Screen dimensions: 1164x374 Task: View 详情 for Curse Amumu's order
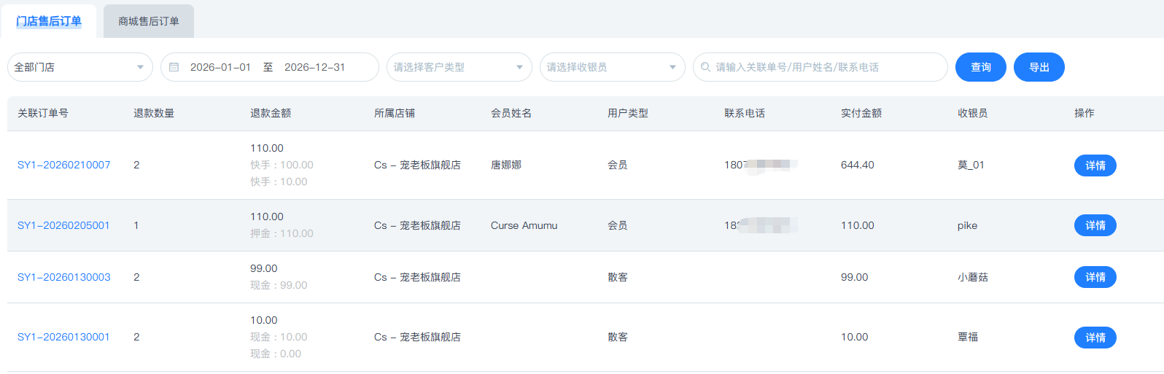coord(1095,225)
